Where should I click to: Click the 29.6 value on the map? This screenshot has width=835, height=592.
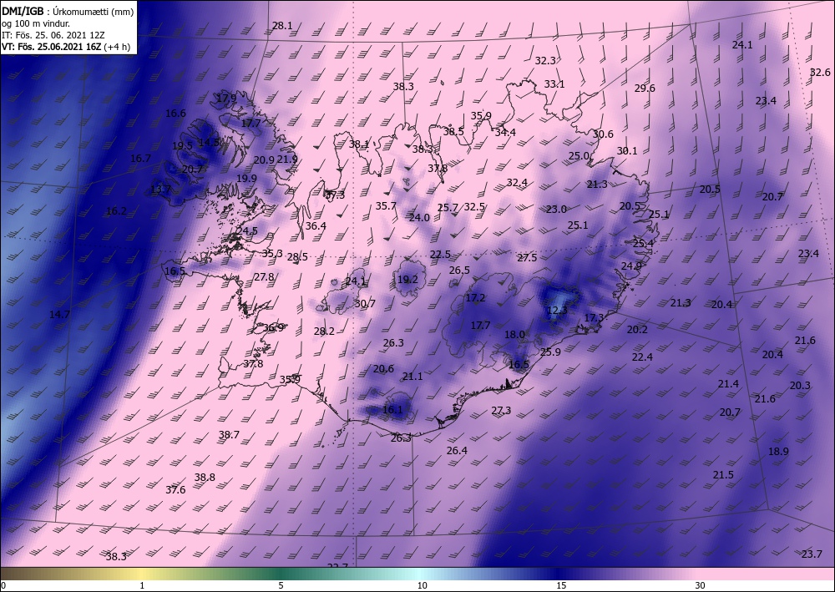pos(645,89)
